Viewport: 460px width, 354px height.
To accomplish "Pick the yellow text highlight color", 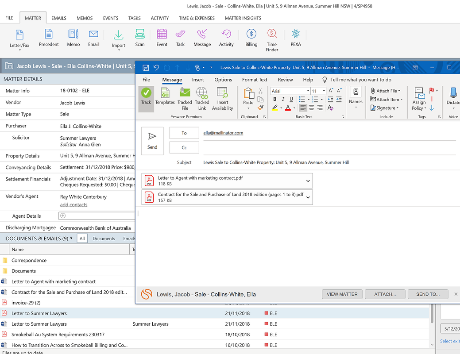I will point(274,108).
